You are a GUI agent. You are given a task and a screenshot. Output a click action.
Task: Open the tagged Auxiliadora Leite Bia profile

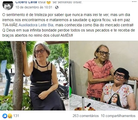(36, 25)
